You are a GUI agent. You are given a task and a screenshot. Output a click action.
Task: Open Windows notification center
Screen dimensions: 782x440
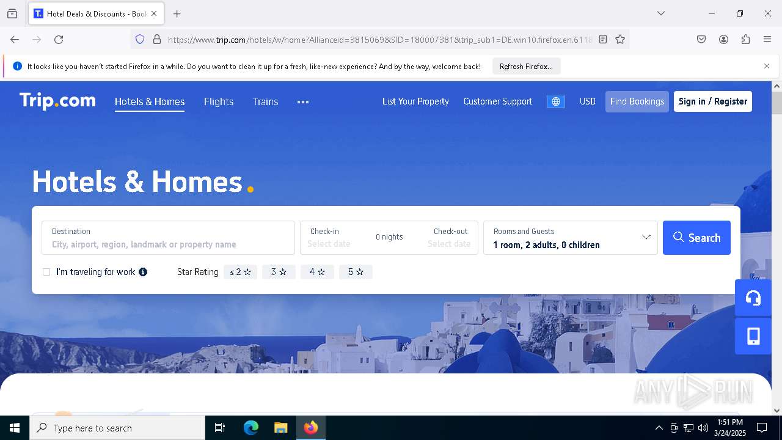click(x=762, y=428)
